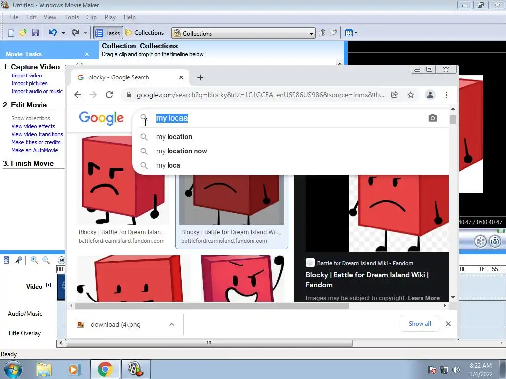The height and width of the screenshot is (379, 506).
Task: Redo action in Movie Maker toolbar
Action: [76, 33]
